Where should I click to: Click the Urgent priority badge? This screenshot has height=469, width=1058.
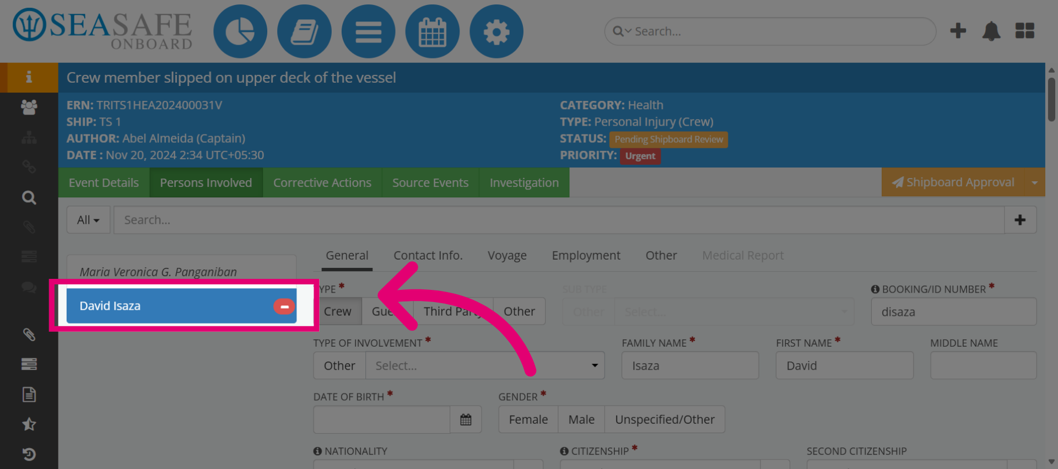point(640,156)
